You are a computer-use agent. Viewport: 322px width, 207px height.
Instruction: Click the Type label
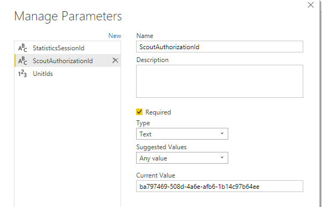click(x=143, y=123)
